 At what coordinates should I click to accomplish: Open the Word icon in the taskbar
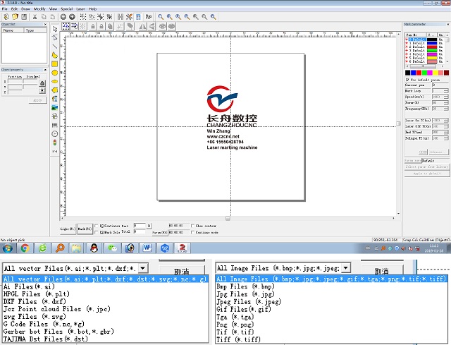pos(147,248)
